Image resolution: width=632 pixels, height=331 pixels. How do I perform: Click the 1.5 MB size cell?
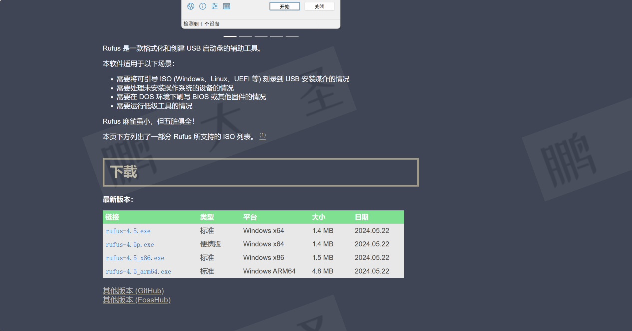click(x=323, y=258)
